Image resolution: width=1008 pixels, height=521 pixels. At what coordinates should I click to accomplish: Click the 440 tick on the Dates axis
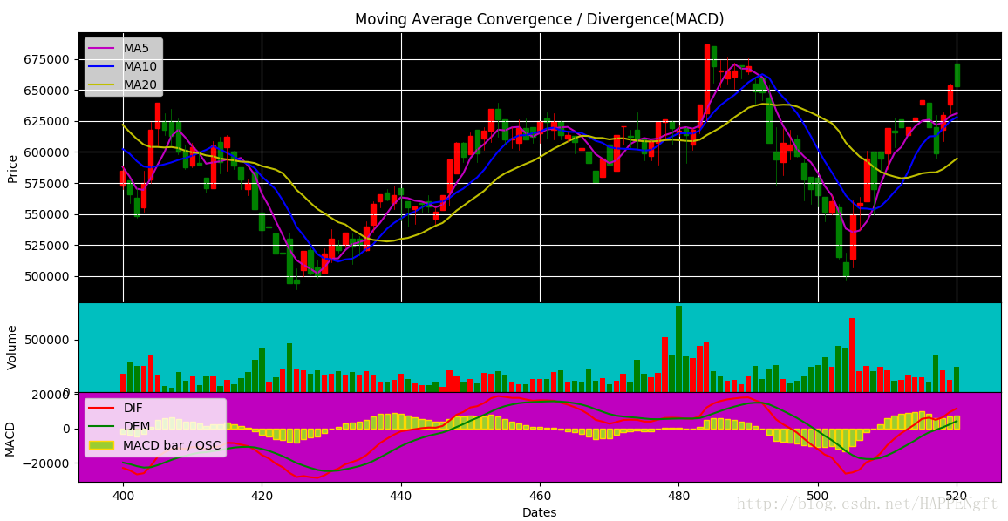(x=401, y=496)
